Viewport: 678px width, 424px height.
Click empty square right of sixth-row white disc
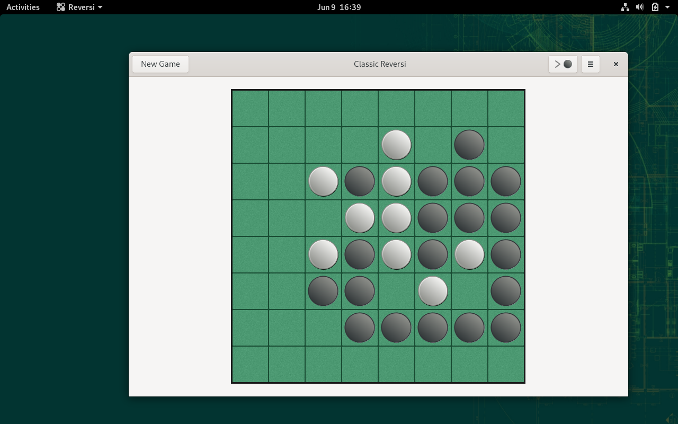tap(469, 291)
